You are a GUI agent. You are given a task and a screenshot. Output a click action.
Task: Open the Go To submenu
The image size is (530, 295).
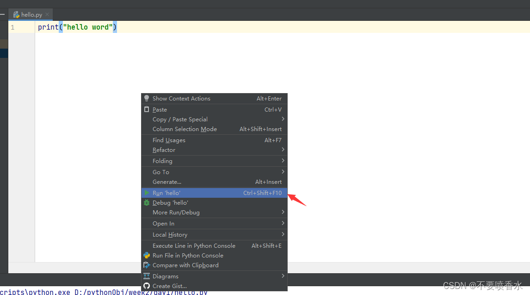pyautogui.click(x=160, y=172)
